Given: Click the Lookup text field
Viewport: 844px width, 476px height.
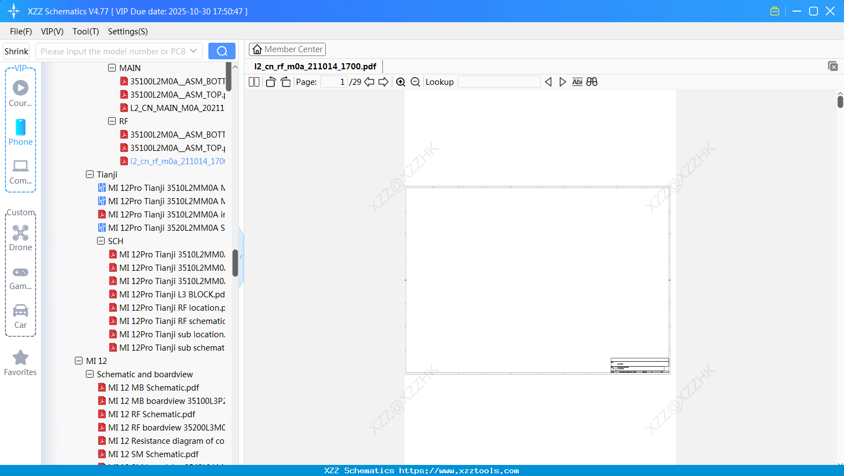Looking at the screenshot, I should point(499,82).
